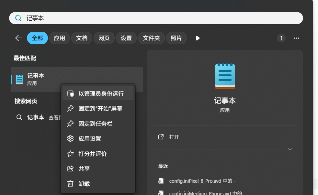Switch to the 设置 filter tab
The image size is (318, 195).
pos(126,38)
